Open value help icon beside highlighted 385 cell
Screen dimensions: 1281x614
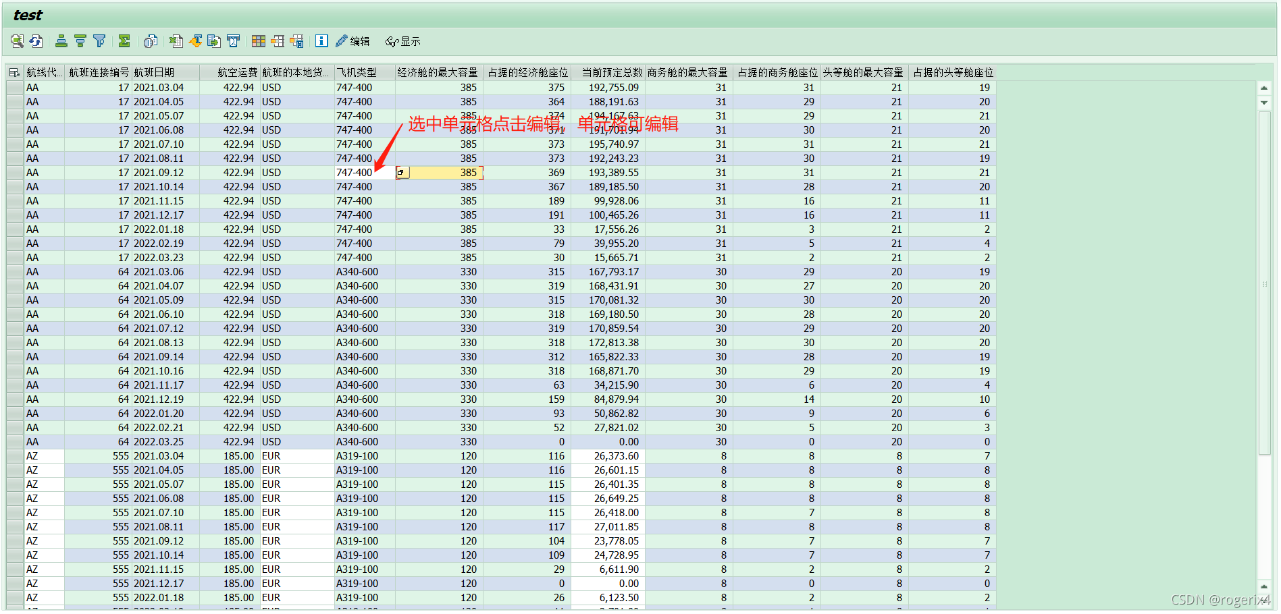(402, 173)
